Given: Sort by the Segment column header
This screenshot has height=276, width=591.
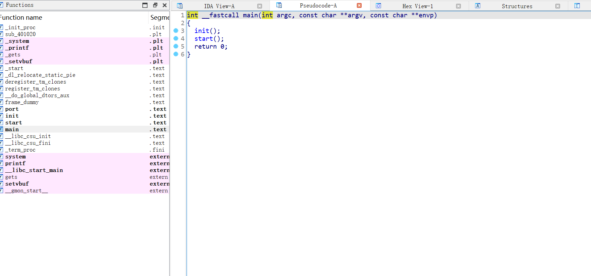Looking at the screenshot, I should pos(159,17).
